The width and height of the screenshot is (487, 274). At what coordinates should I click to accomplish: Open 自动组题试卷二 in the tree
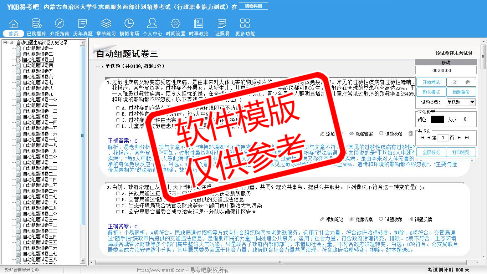coord(38,54)
